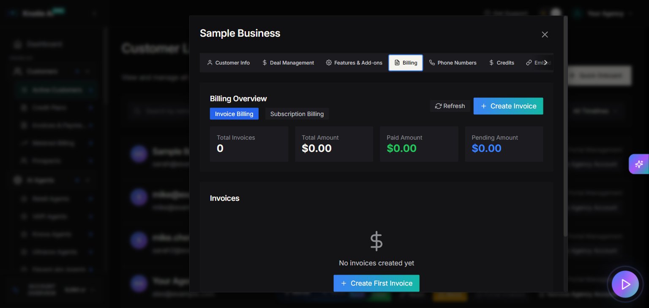Close the Sample Business dialog
The image size is (649, 308).
tap(545, 35)
